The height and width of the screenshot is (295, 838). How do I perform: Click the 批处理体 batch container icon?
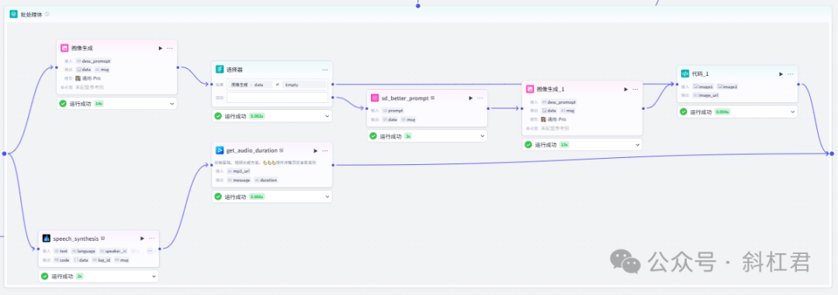tap(13, 14)
